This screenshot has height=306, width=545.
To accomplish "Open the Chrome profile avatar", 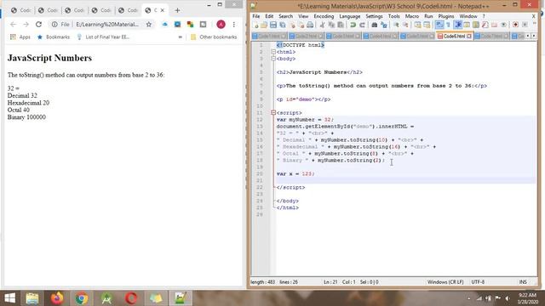I will tap(221, 25).
